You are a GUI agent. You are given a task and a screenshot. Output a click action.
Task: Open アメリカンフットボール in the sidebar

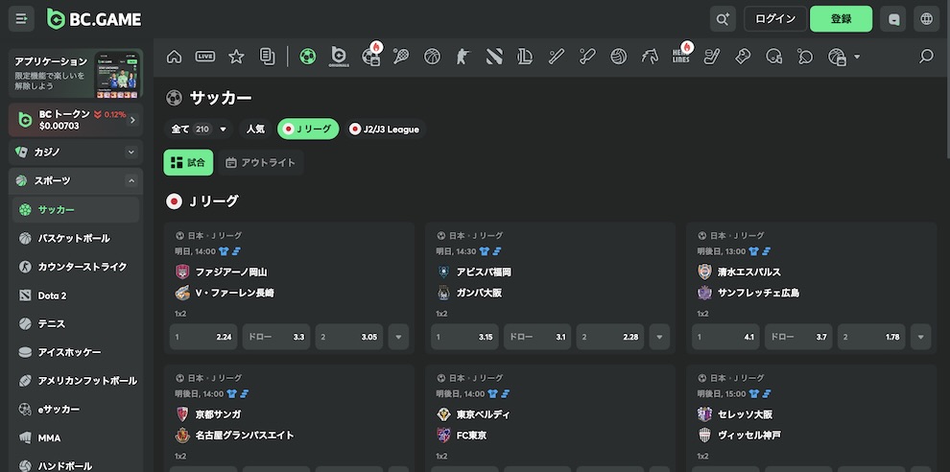click(x=76, y=381)
